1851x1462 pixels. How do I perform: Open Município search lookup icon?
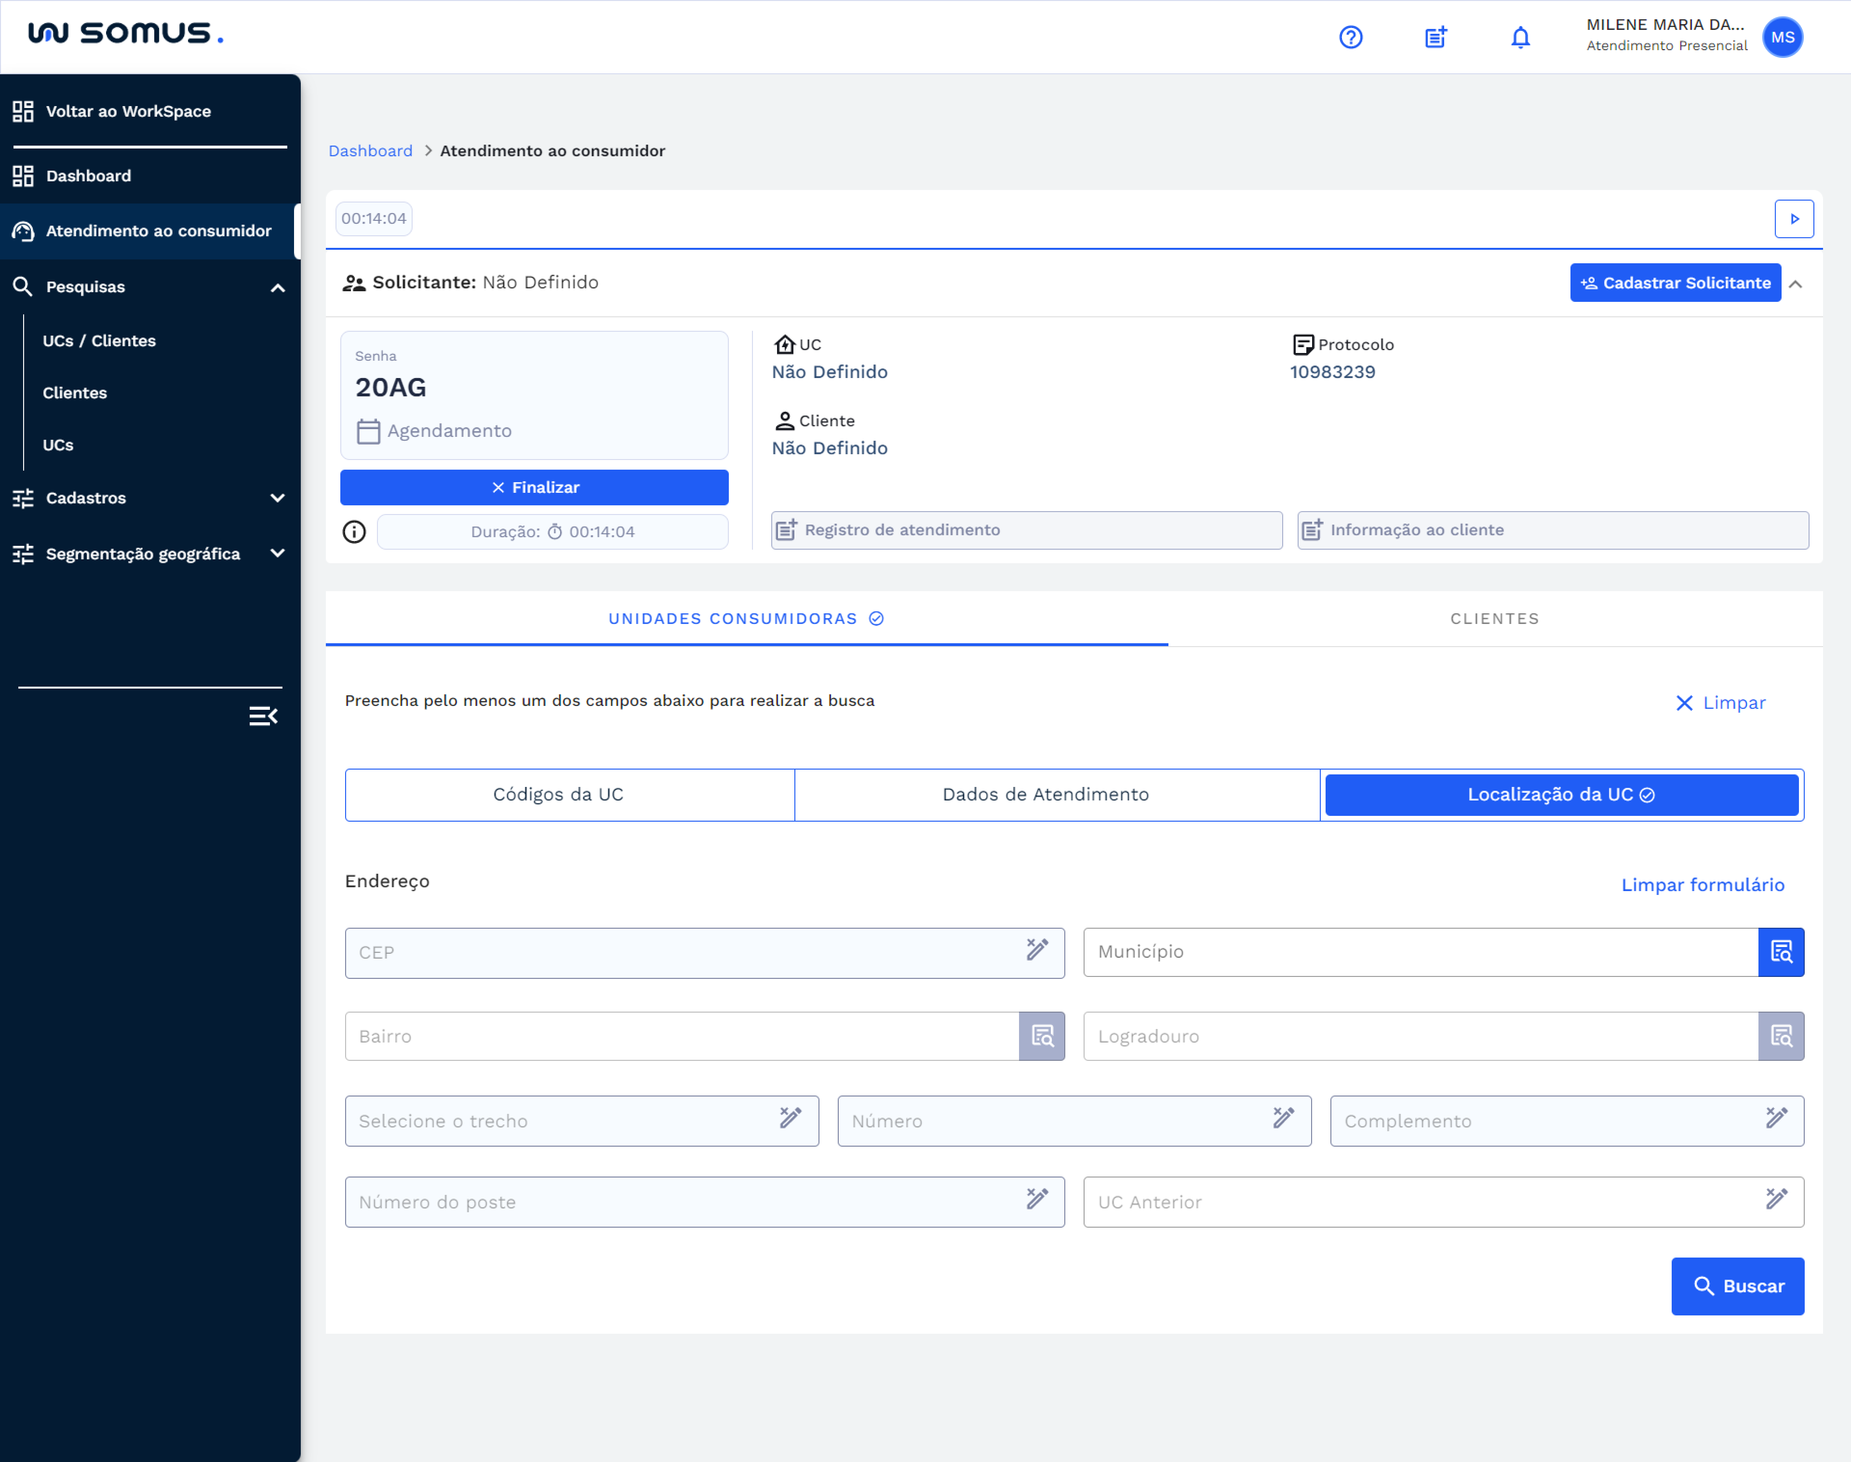[x=1781, y=952]
